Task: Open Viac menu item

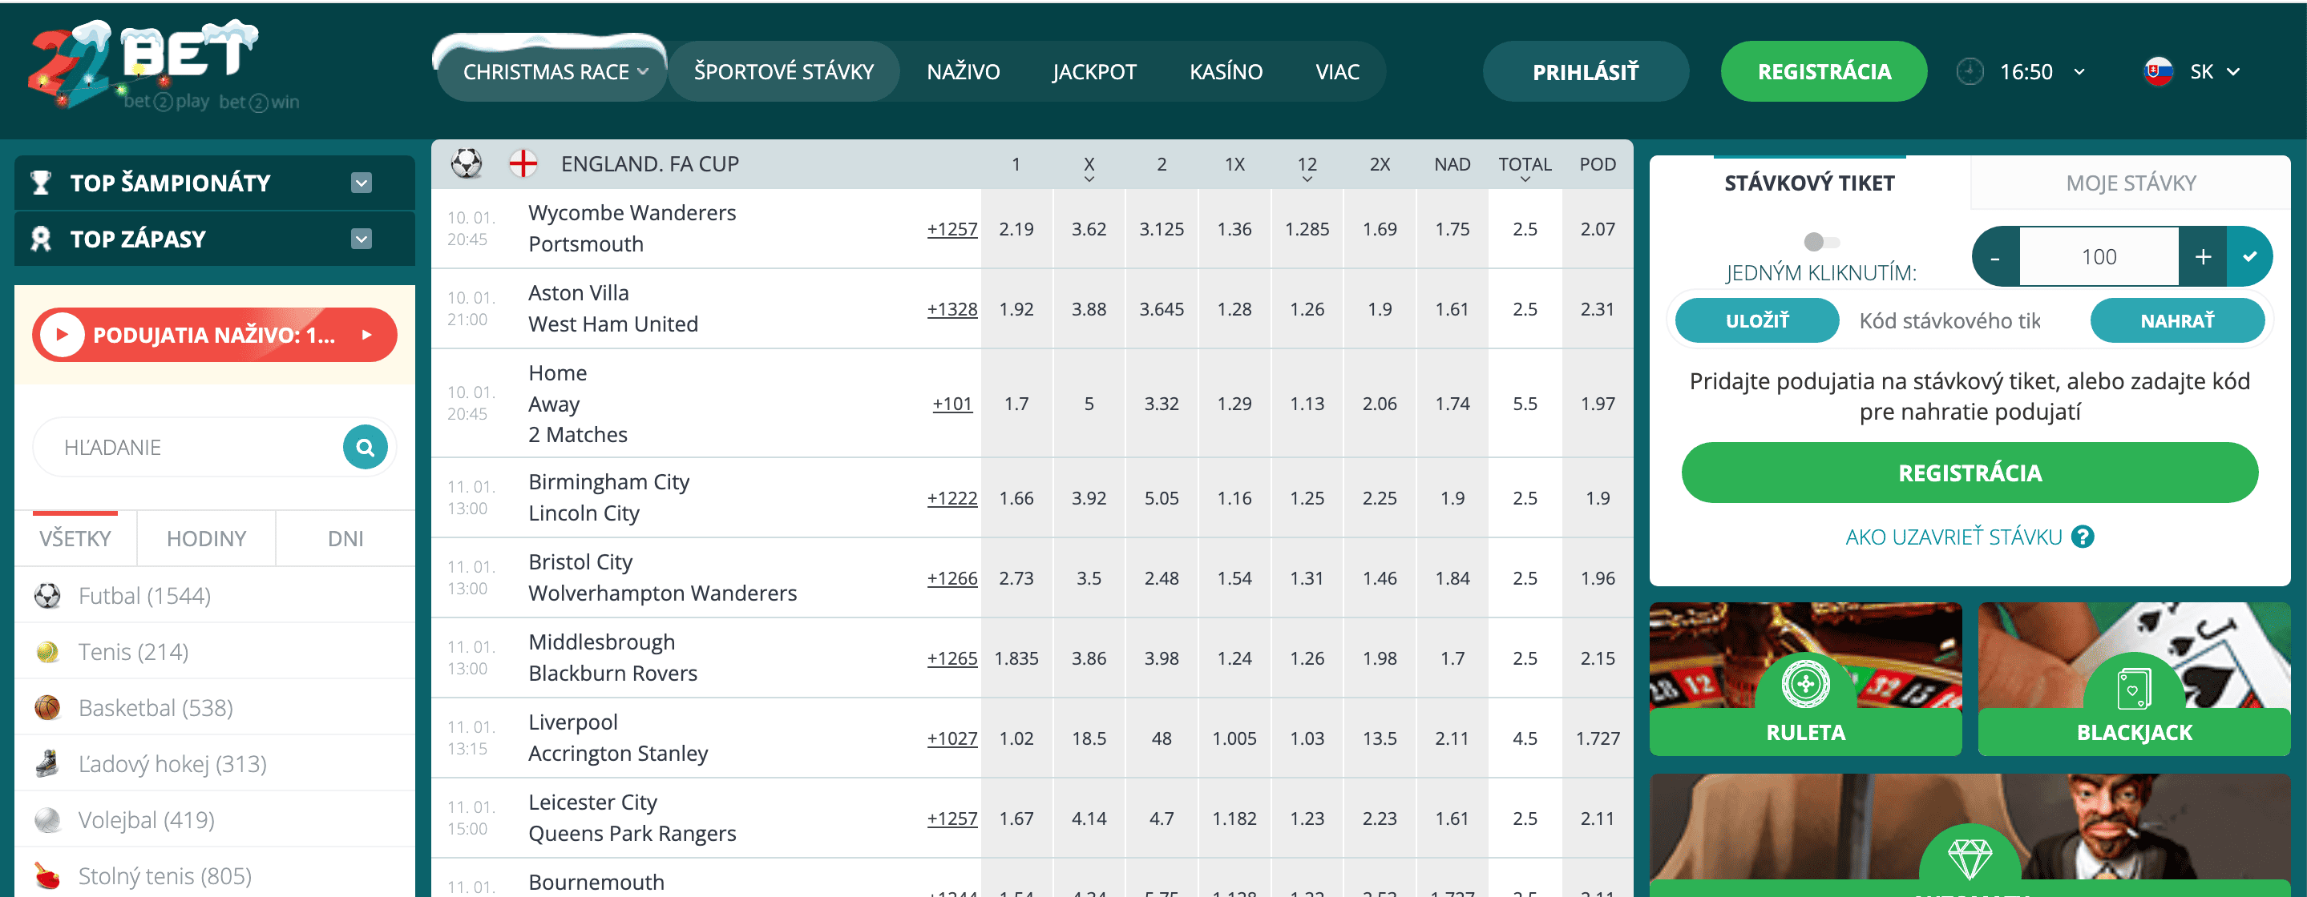Action: tap(1338, 71)
